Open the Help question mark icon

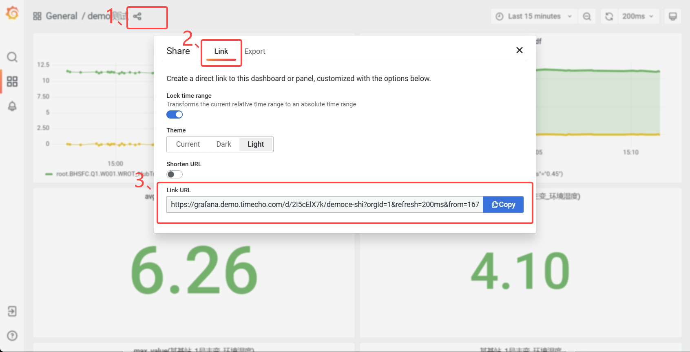pos(12,336)
